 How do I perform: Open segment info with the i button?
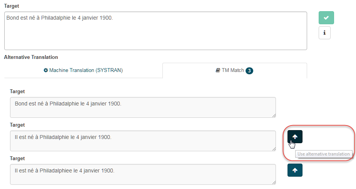point(324,33)
